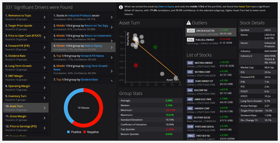Follow Return on Tan Eqty link
280x143 pixels.
(96, 26)
